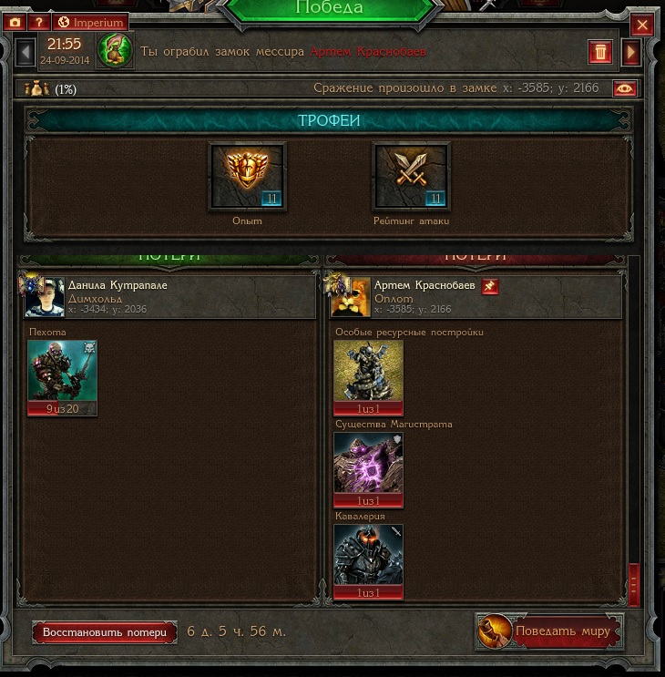665x677 pixels.
Task: Go to next report with right arrow
Action: [631, 52]
